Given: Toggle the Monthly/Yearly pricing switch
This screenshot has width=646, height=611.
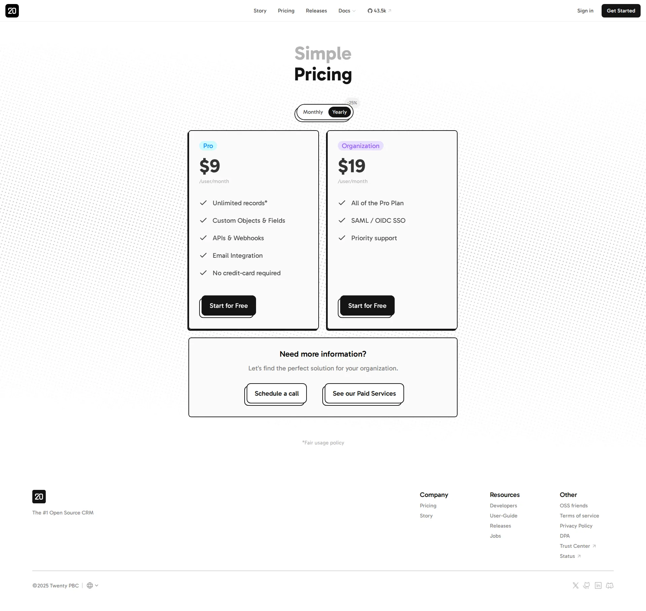Looking at the screenshot, I should [324, 112].
